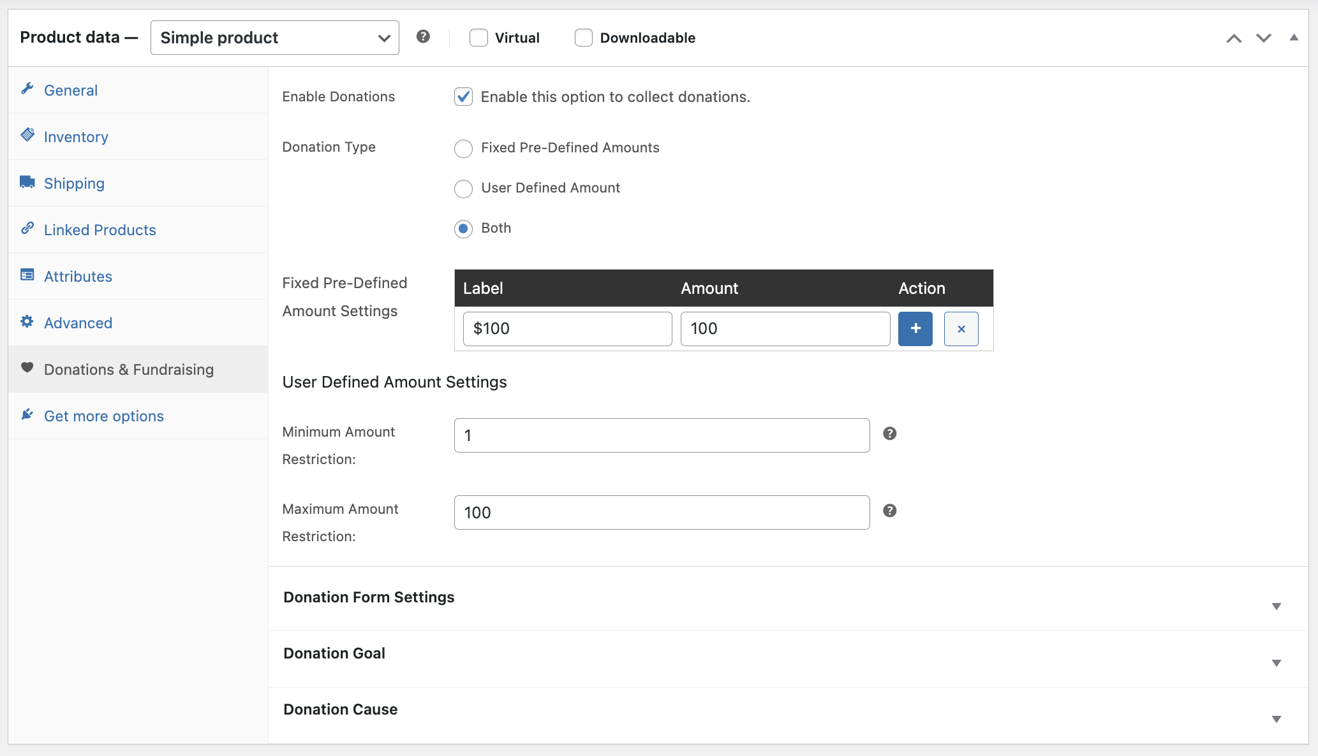Click the Advanced gear icon
Image resolution: width=1318 pixels, height=756 pixels.
[27, 322]
